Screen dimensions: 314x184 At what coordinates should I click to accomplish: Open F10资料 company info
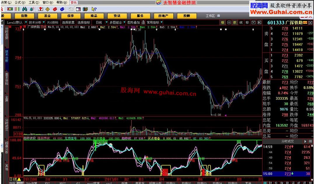pos(53,23)
